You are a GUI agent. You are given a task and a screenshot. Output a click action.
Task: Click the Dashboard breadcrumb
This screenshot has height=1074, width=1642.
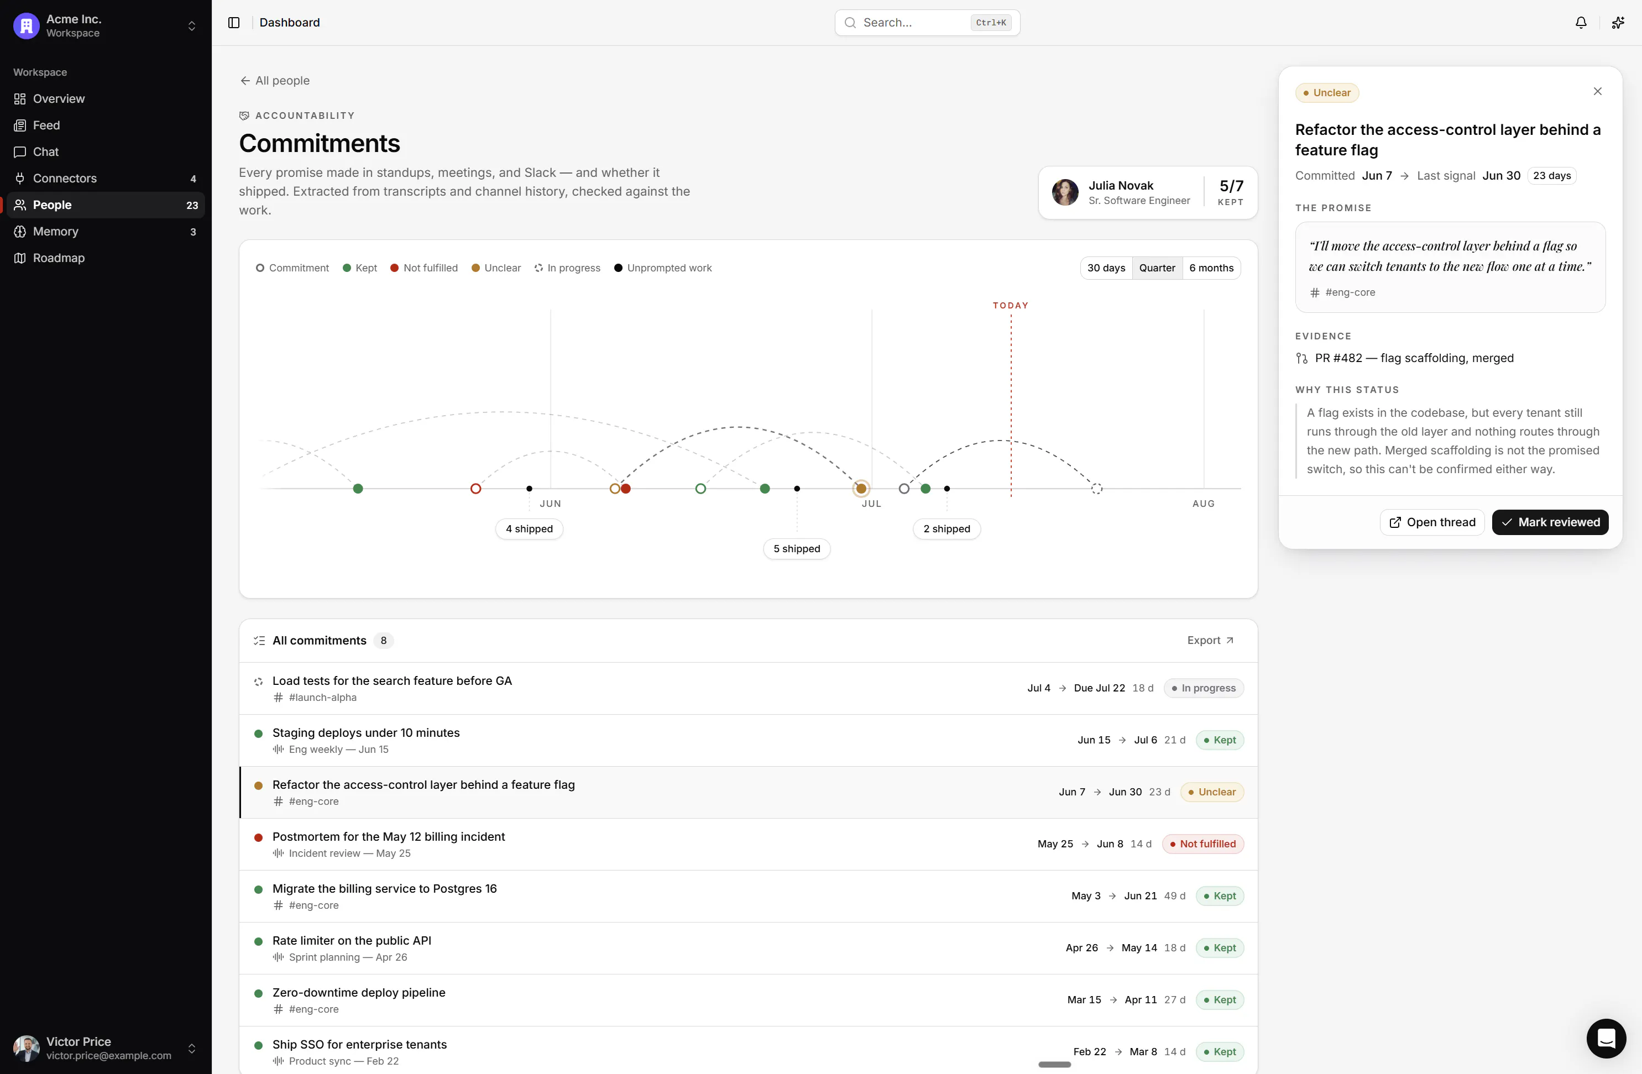tap(289, 23)
